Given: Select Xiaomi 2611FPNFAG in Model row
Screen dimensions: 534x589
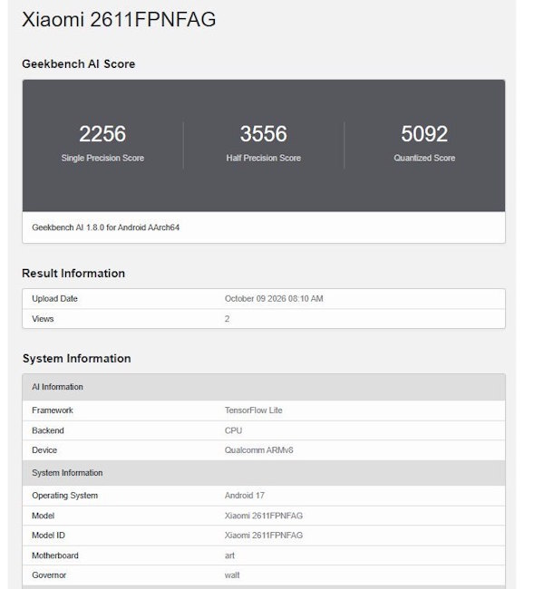Looking at the screenshot, I should 264,517.
